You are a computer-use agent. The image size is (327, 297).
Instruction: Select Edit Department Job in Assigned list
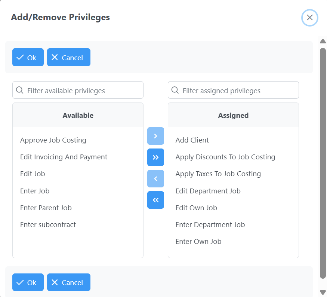(x=208, y=191)
